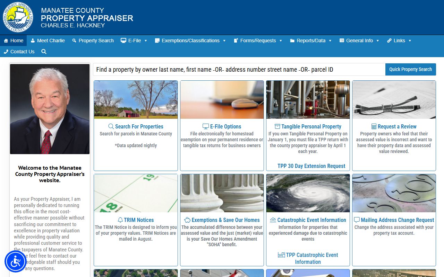Screen dimensions: 444x277
Task: Click archive icon beside Tangible Personal Property
Action: coord(277,126)
